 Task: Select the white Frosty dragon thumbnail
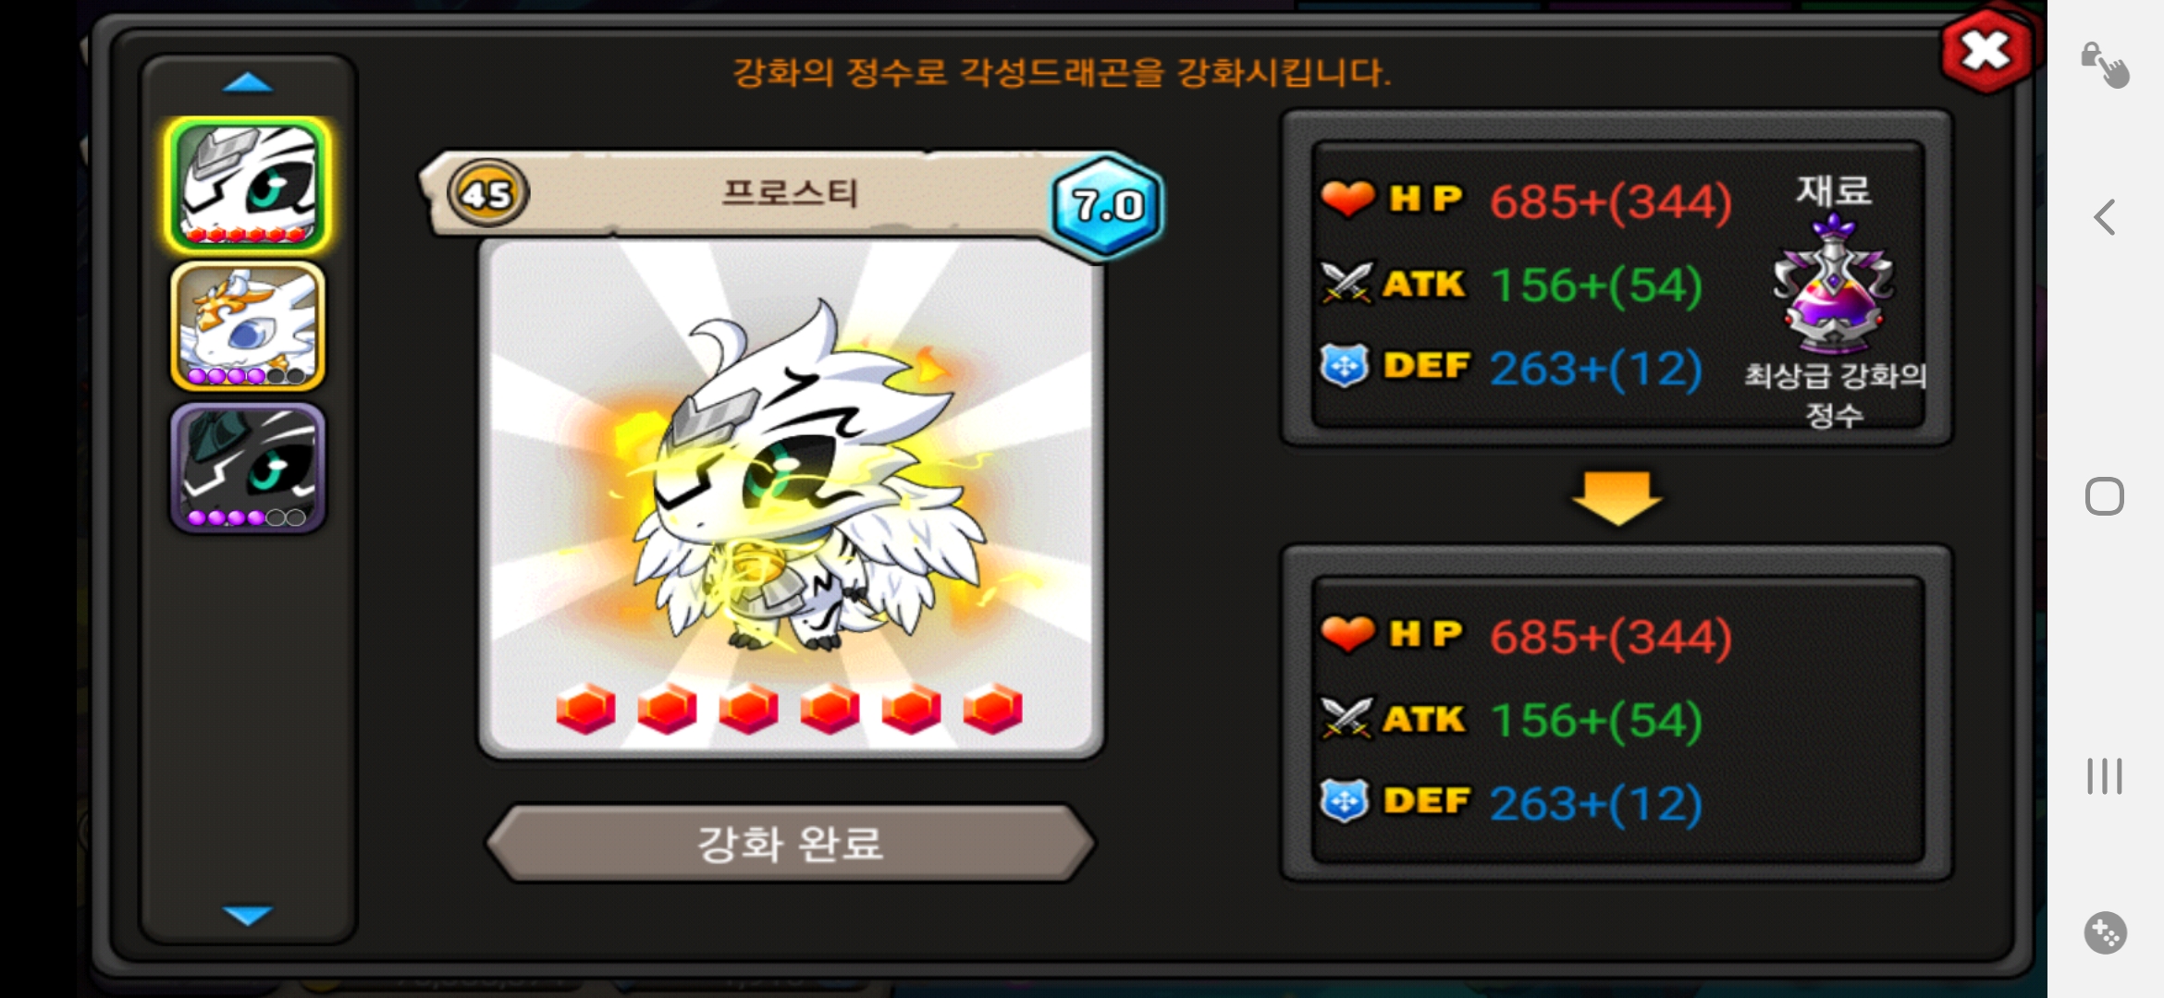pos(248,185)
